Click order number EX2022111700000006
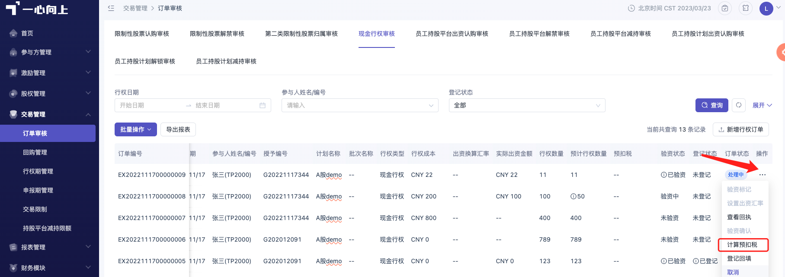The image size is (785, 277). coord(152,239)
